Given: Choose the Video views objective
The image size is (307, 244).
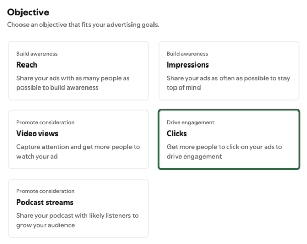Looking at the screenshot, I should pyautogui.click(x=78, y=139).
